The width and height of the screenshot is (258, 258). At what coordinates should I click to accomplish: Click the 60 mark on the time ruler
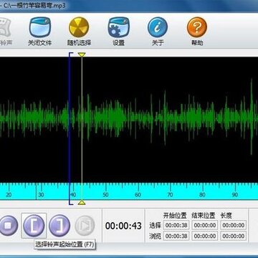point(138,195)
